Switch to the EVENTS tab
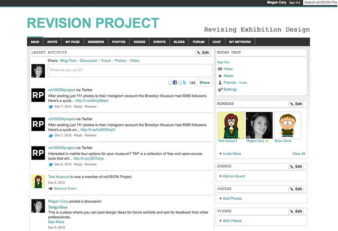This screenshot has height=231, width=338. [x=160, y=42]
